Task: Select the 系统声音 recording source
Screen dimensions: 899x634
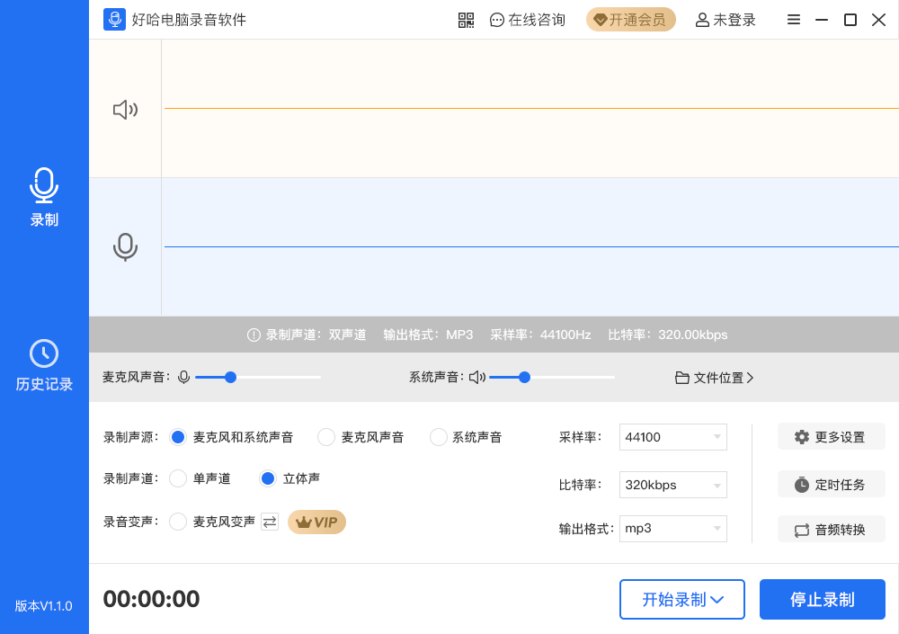Action: [438, 436]
